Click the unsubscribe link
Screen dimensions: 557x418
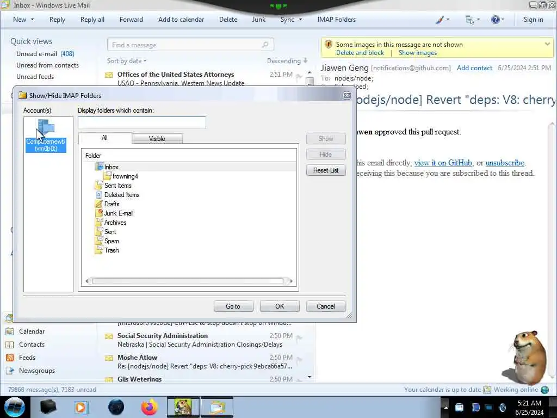[x=505, y=163]
